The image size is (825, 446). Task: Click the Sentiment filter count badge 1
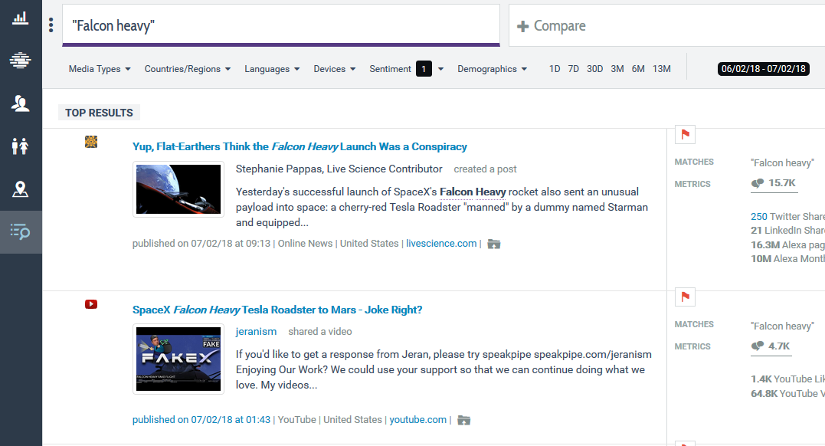coord(424,69)
